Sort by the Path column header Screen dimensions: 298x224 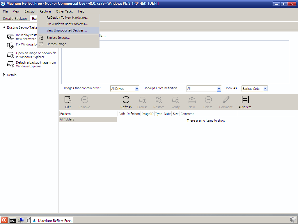click(122, 114)
